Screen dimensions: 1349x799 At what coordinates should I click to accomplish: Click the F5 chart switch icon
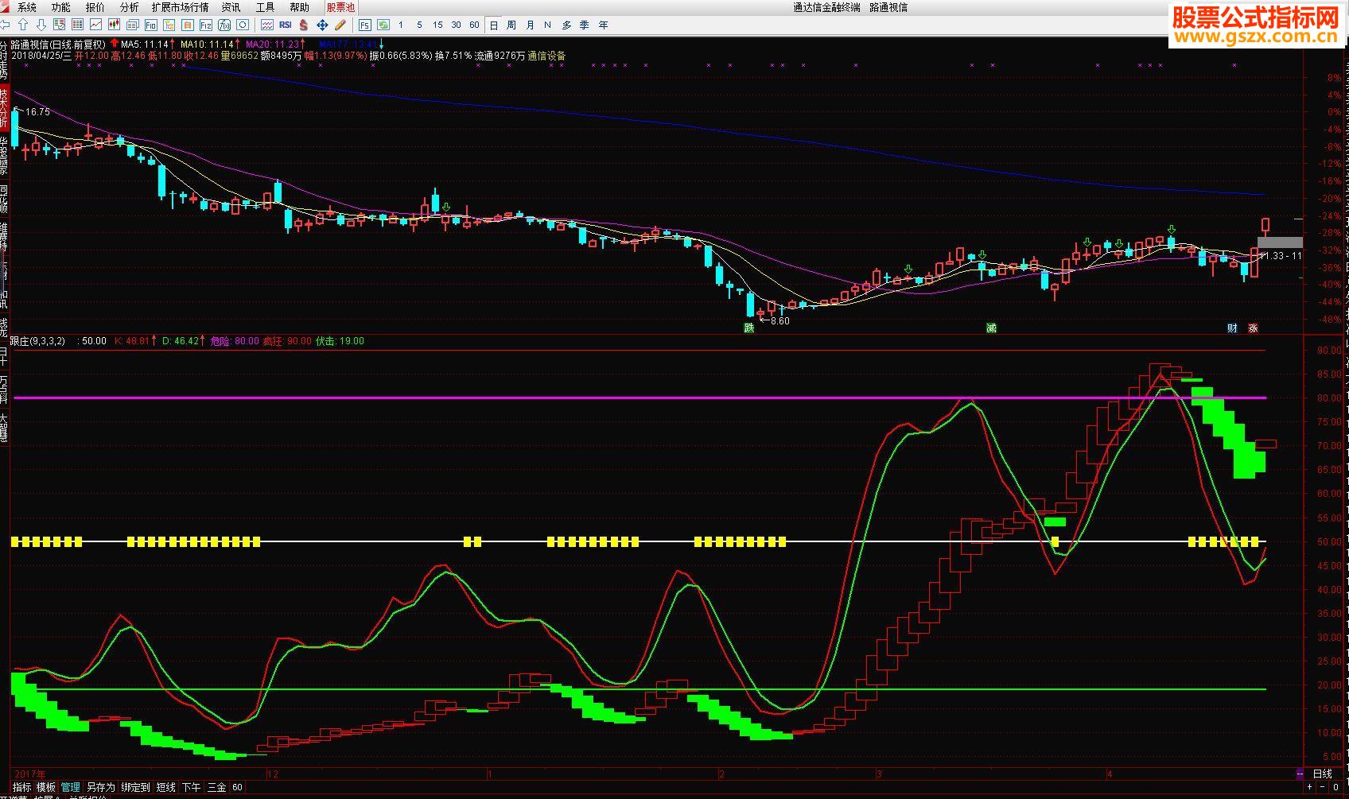tap(364, 25)
